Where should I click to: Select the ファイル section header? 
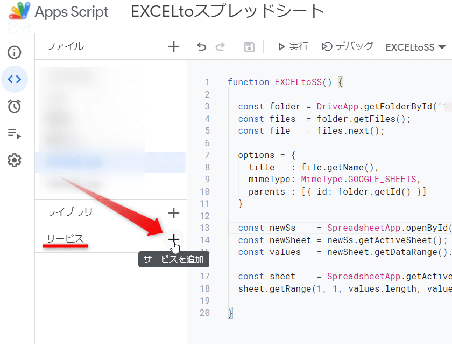tap(65, 46)
